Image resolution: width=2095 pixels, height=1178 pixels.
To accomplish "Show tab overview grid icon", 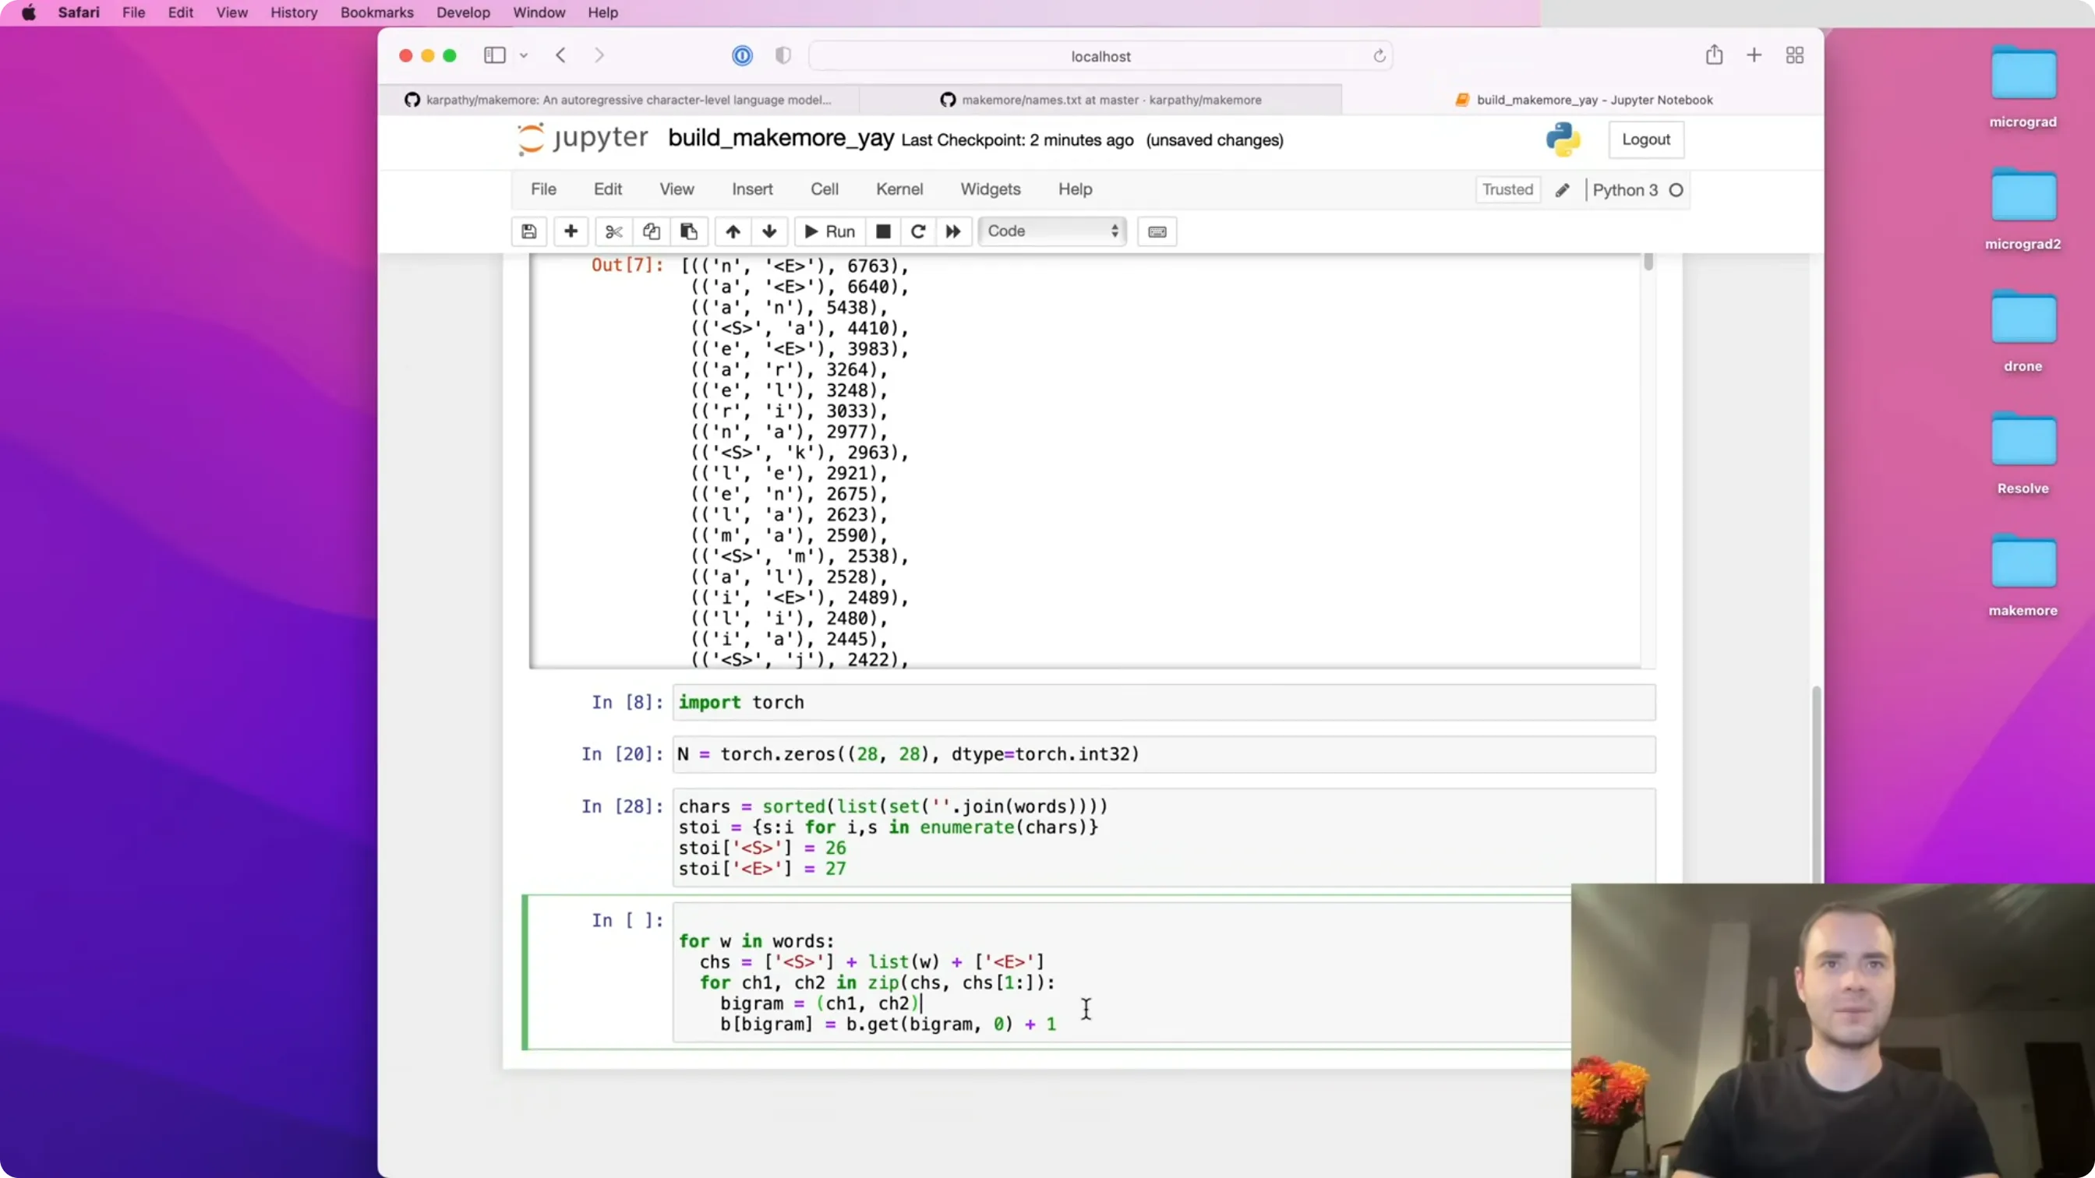I will pos(1795,55).
